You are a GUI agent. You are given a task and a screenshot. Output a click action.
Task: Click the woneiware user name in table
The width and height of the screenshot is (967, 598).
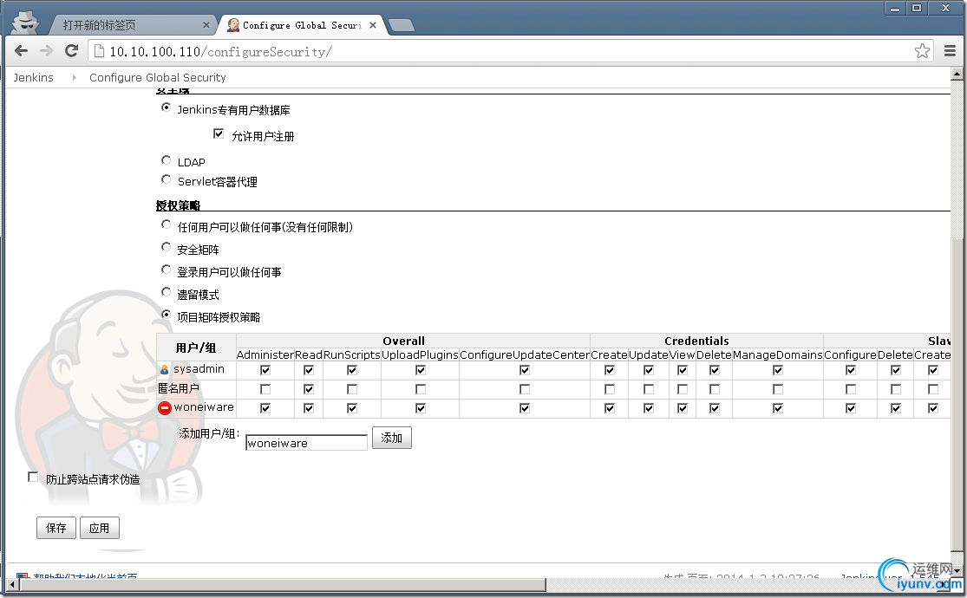tap(204, 406)
